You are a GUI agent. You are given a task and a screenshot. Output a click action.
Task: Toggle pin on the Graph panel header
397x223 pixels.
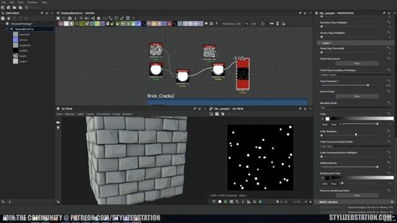coord(300,13)
